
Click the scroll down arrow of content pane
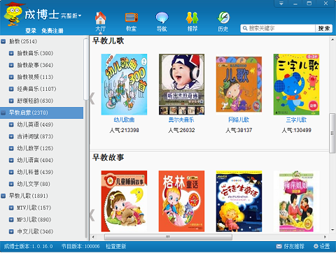point(332,230)
